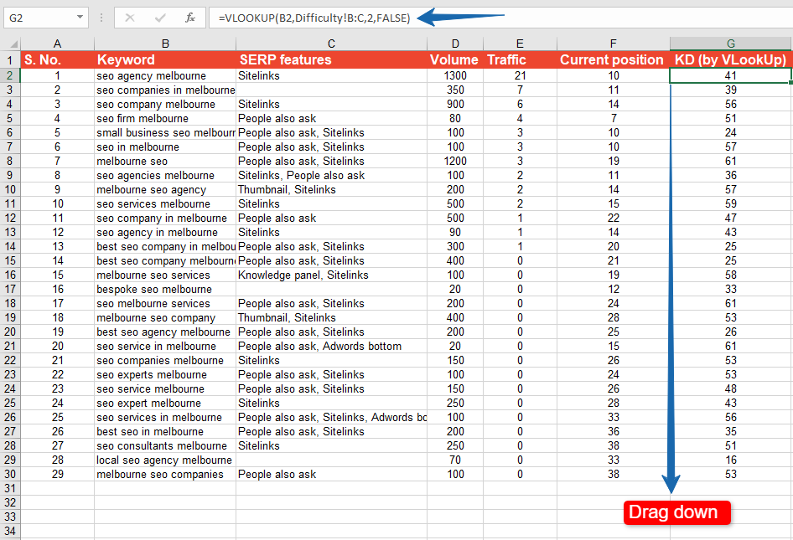Select active cell G2 showing 41

731,76
